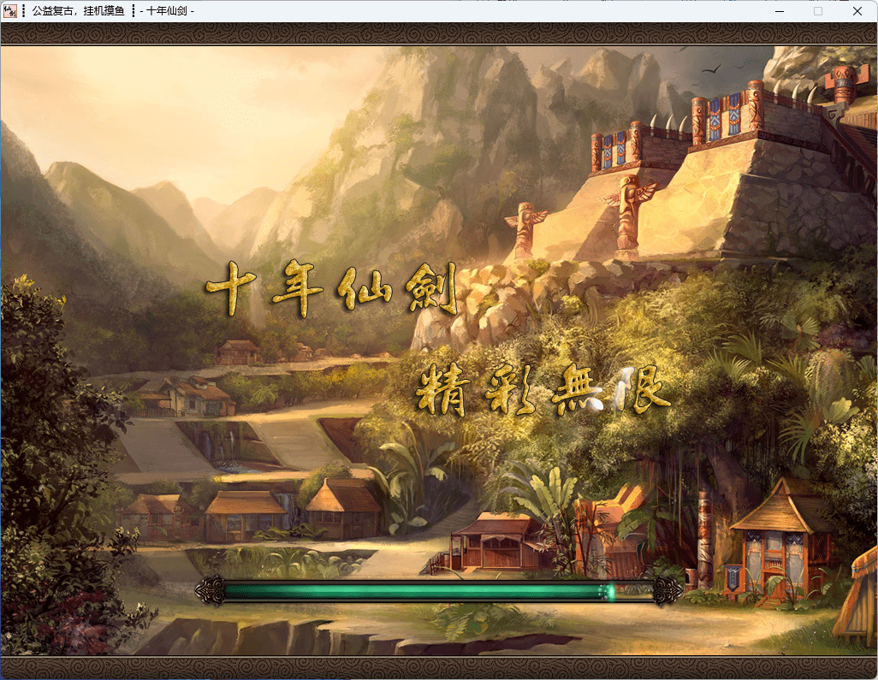Close the 十年仙剑 game window
878x680 pixels.
click(857, 11)
